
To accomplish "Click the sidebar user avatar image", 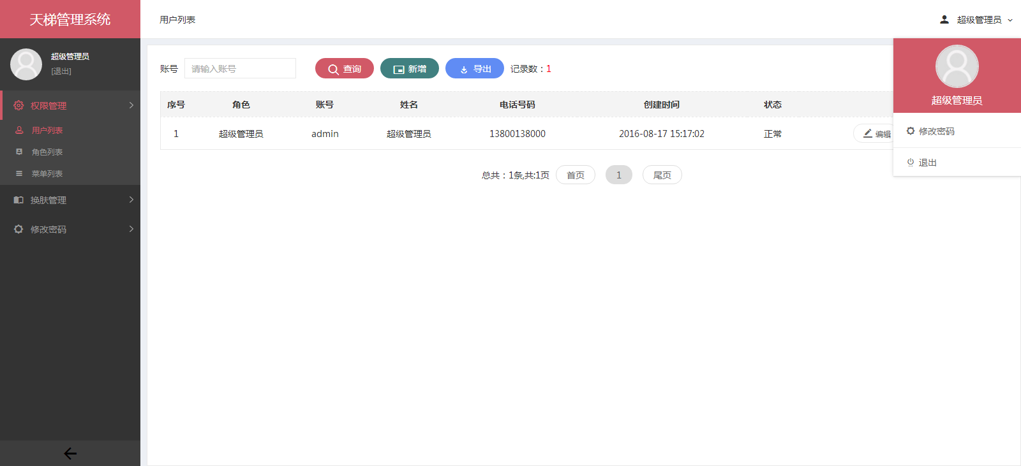I will 26,64.
